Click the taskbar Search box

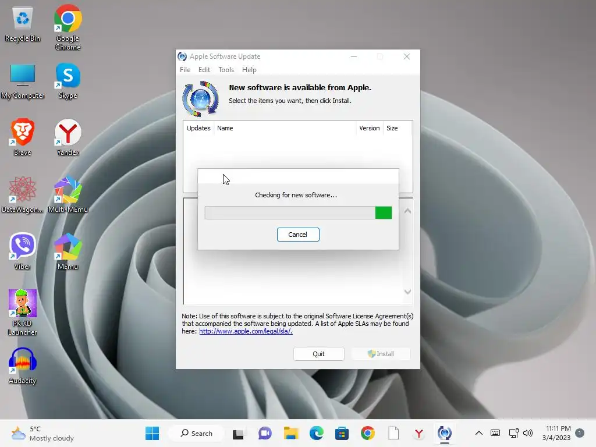coord(196,433)
